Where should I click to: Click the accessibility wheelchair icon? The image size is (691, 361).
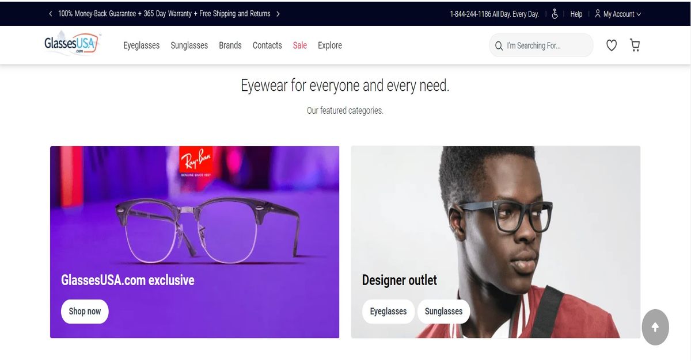555,14
